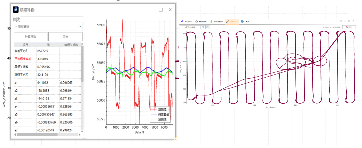
Task: Click the small icon right of 合并保存 button
Action: [203, 27]
